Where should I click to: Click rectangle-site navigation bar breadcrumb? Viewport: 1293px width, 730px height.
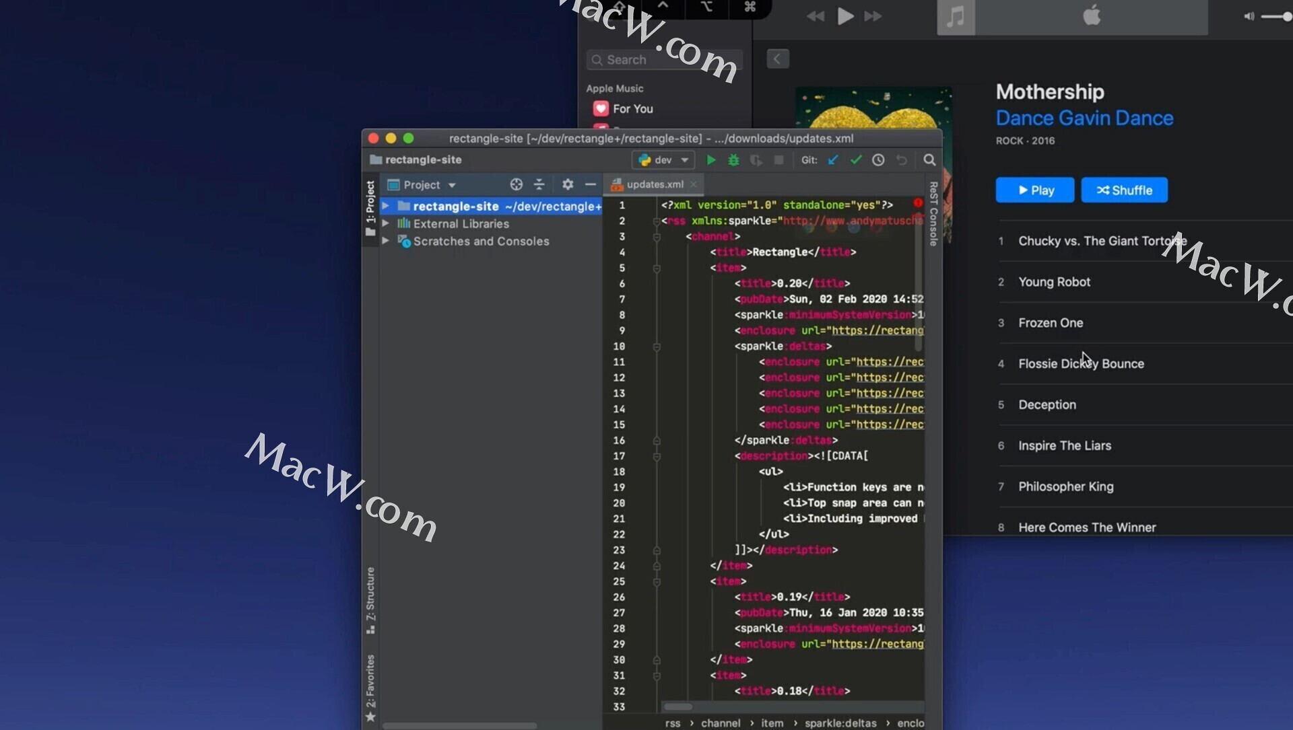click(x=416, y=160)
